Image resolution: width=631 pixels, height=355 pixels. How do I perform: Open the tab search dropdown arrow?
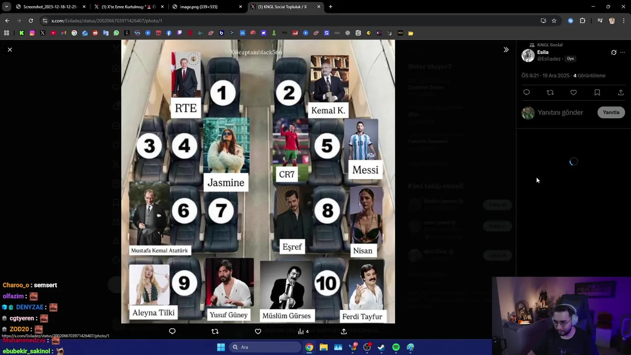coord(6,7)
